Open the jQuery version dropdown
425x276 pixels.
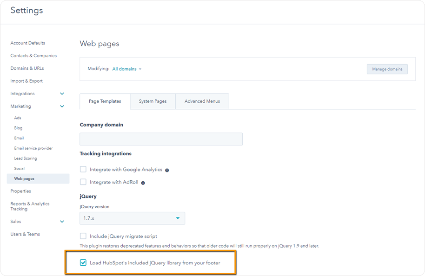coord(132,218)
